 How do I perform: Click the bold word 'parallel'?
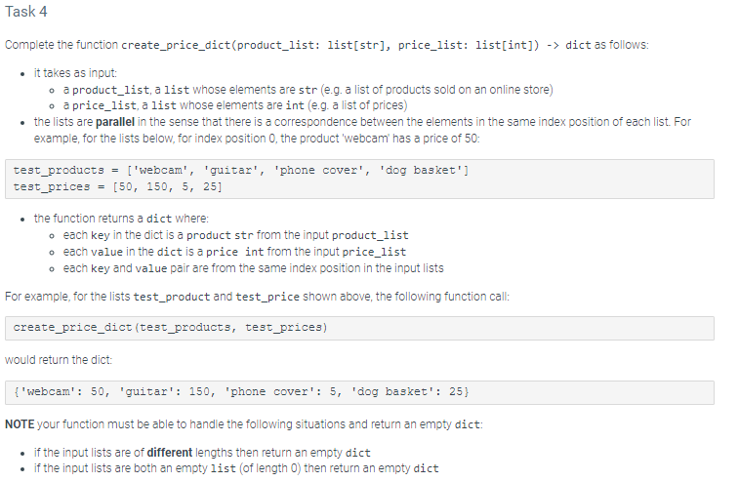pos(115,122)
